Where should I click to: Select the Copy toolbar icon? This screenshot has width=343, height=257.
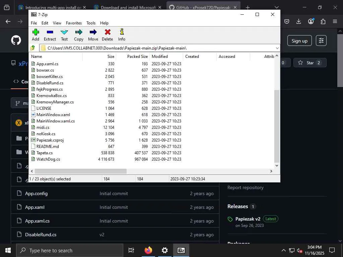pos(79,35)
